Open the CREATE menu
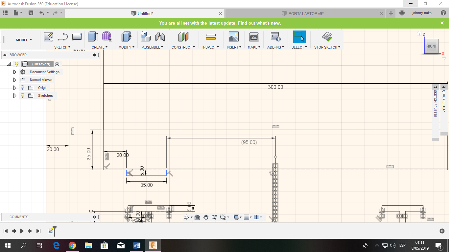The height and width of the screenshot is (252, 449). click(100, 47)
